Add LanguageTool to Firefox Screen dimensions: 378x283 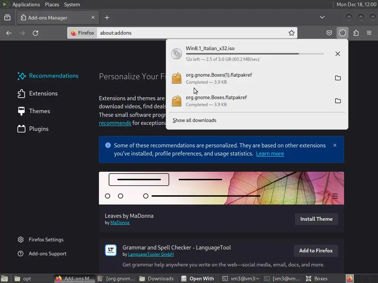[316, 251]
